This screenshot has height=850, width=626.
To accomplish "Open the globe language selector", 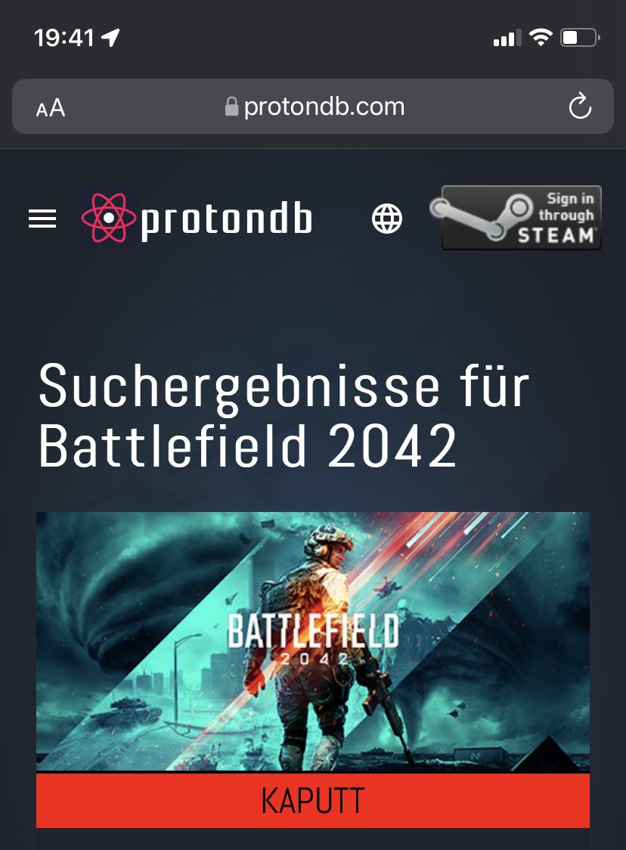I will point(387,219).
